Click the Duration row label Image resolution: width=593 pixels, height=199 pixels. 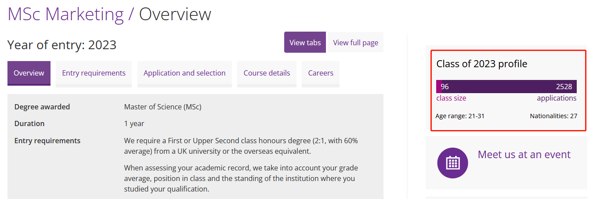29,123
